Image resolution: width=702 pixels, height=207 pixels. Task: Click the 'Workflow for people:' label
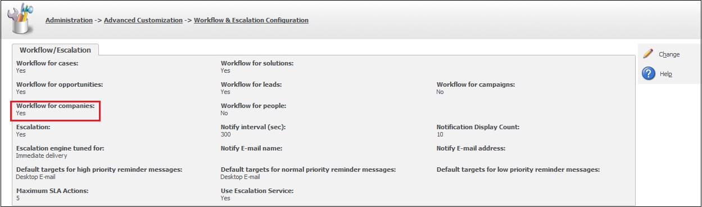pyautogui.click(x=253, y=106)
